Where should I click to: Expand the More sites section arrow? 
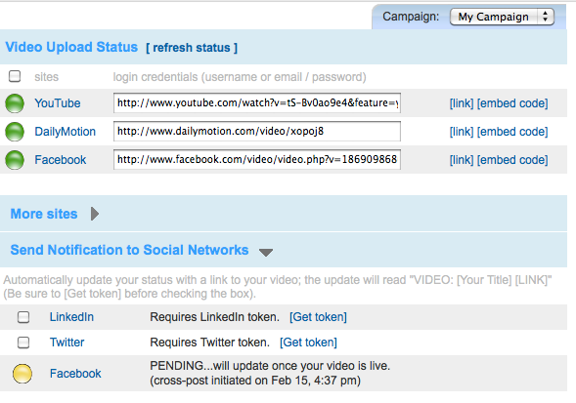pos(95,214)
